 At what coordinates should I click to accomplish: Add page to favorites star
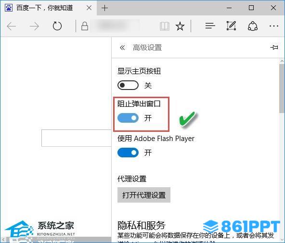click(180, 26)
